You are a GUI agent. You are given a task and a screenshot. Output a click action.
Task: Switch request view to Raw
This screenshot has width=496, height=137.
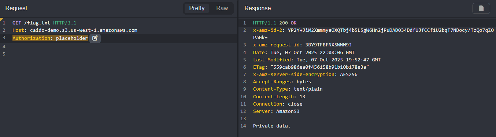(222, 8)
